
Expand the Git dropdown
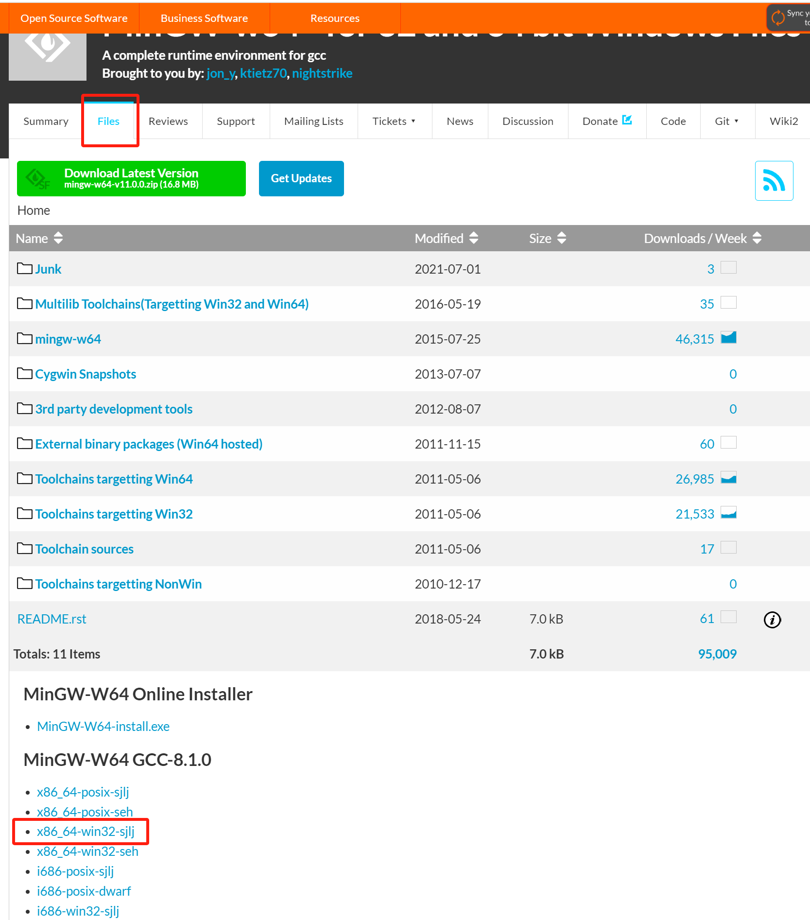pyautogui.click(x=726, y=121)
